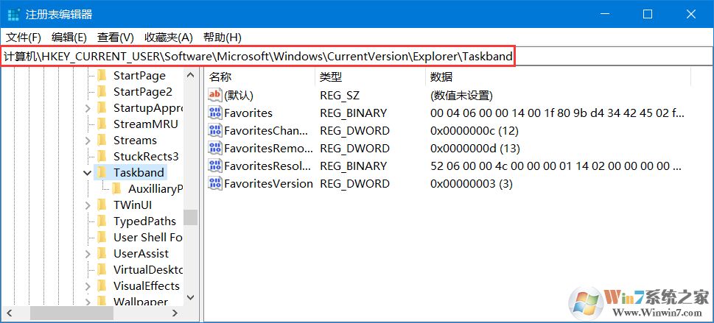Expand the VisualEffects tree node
Image resolution: width=714 pixels, height=323 pixels.
point(88,286)
